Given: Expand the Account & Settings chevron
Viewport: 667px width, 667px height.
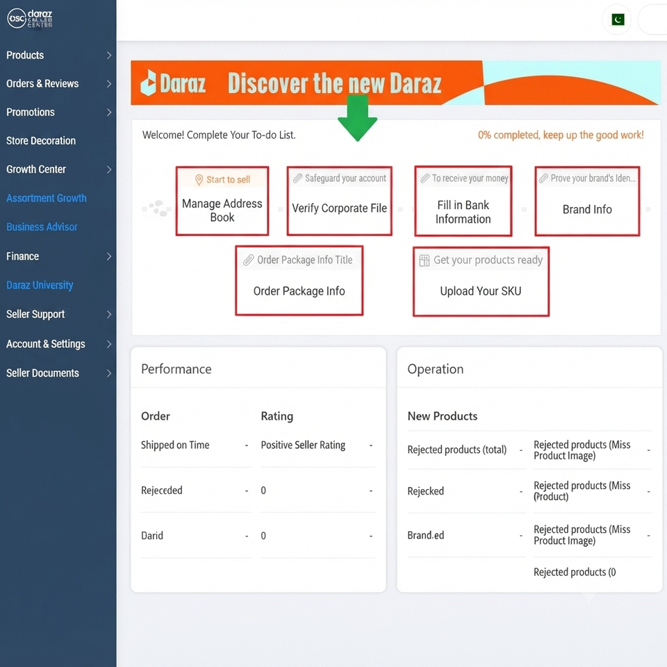Looking at the screenshot, I should 109,344.
